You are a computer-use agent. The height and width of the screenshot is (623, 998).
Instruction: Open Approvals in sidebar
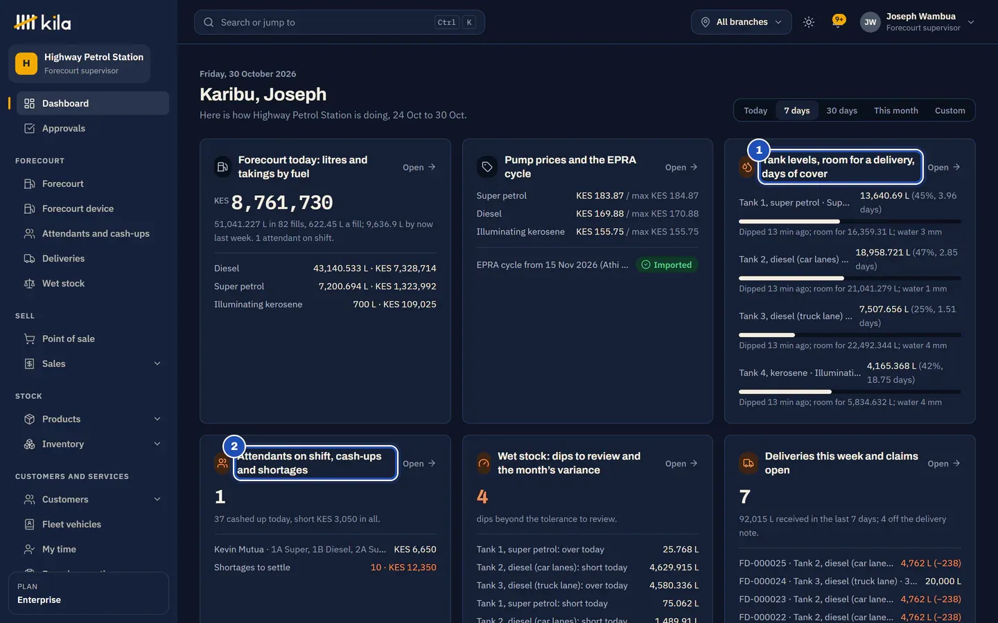coord(93,128)
